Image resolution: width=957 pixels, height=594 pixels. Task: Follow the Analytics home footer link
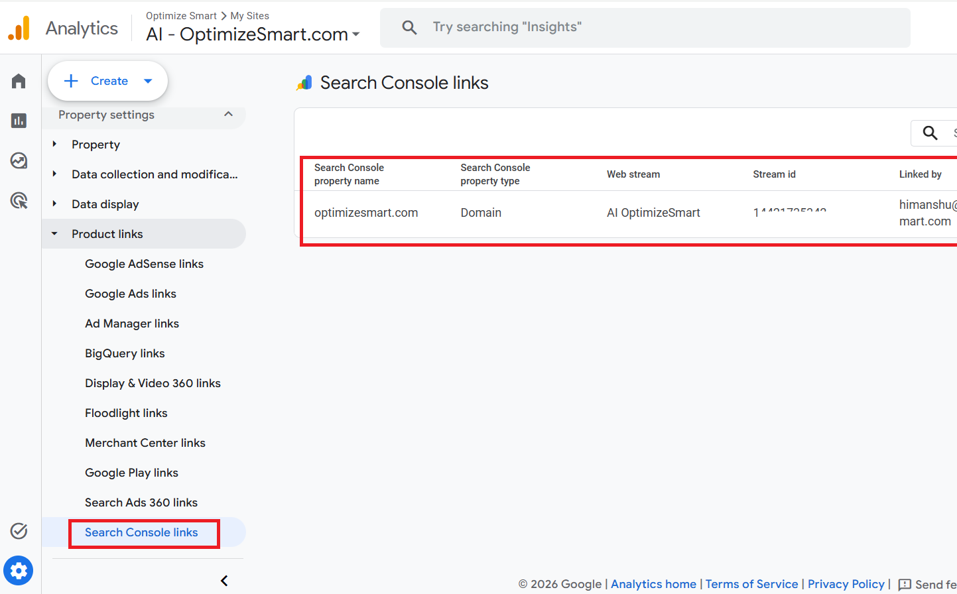point(653,584)
